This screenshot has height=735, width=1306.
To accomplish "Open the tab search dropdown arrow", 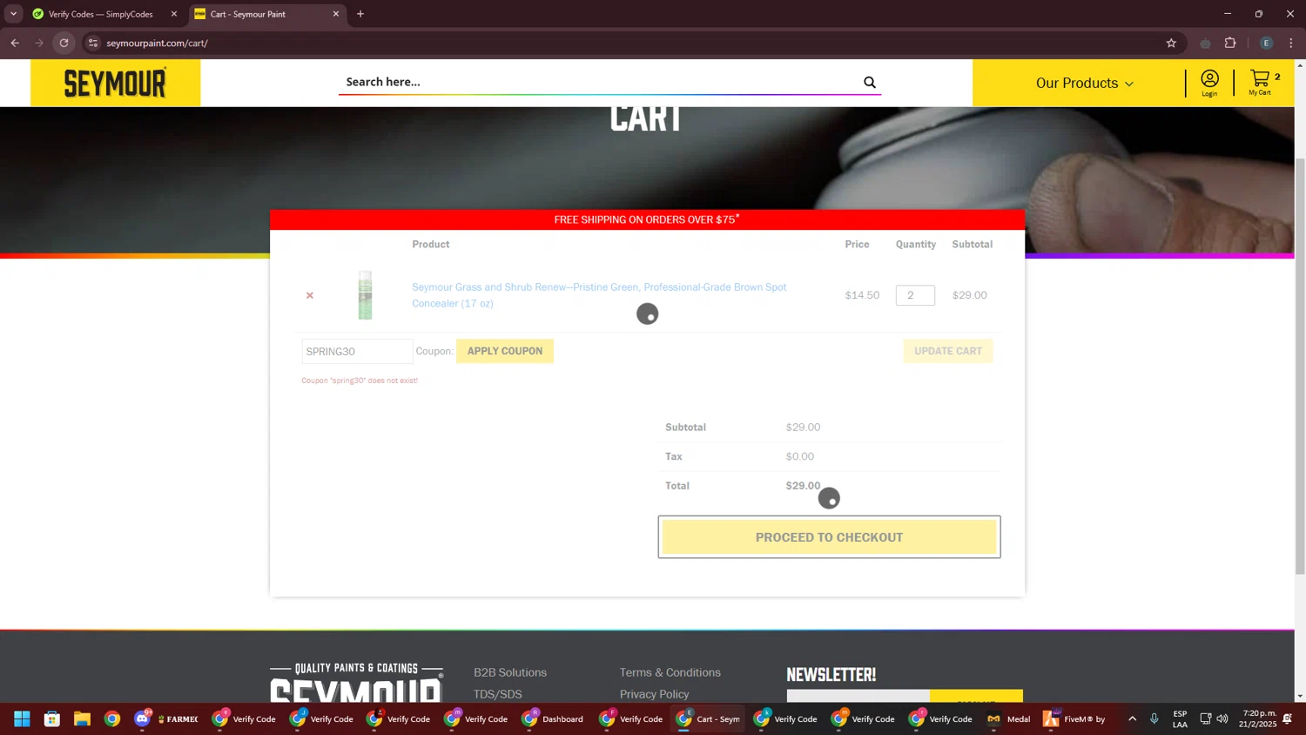I will (13, 14).
